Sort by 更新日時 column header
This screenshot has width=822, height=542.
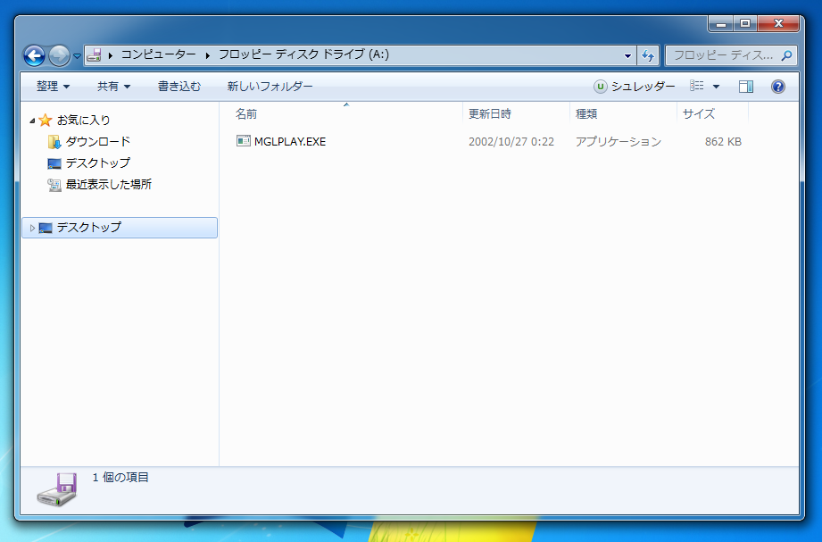(516, 114)
